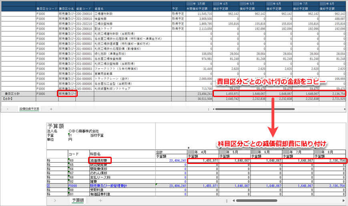Select account name cell 支払リース料
Screen dimensions: 348x206
[x=123, y=177]
